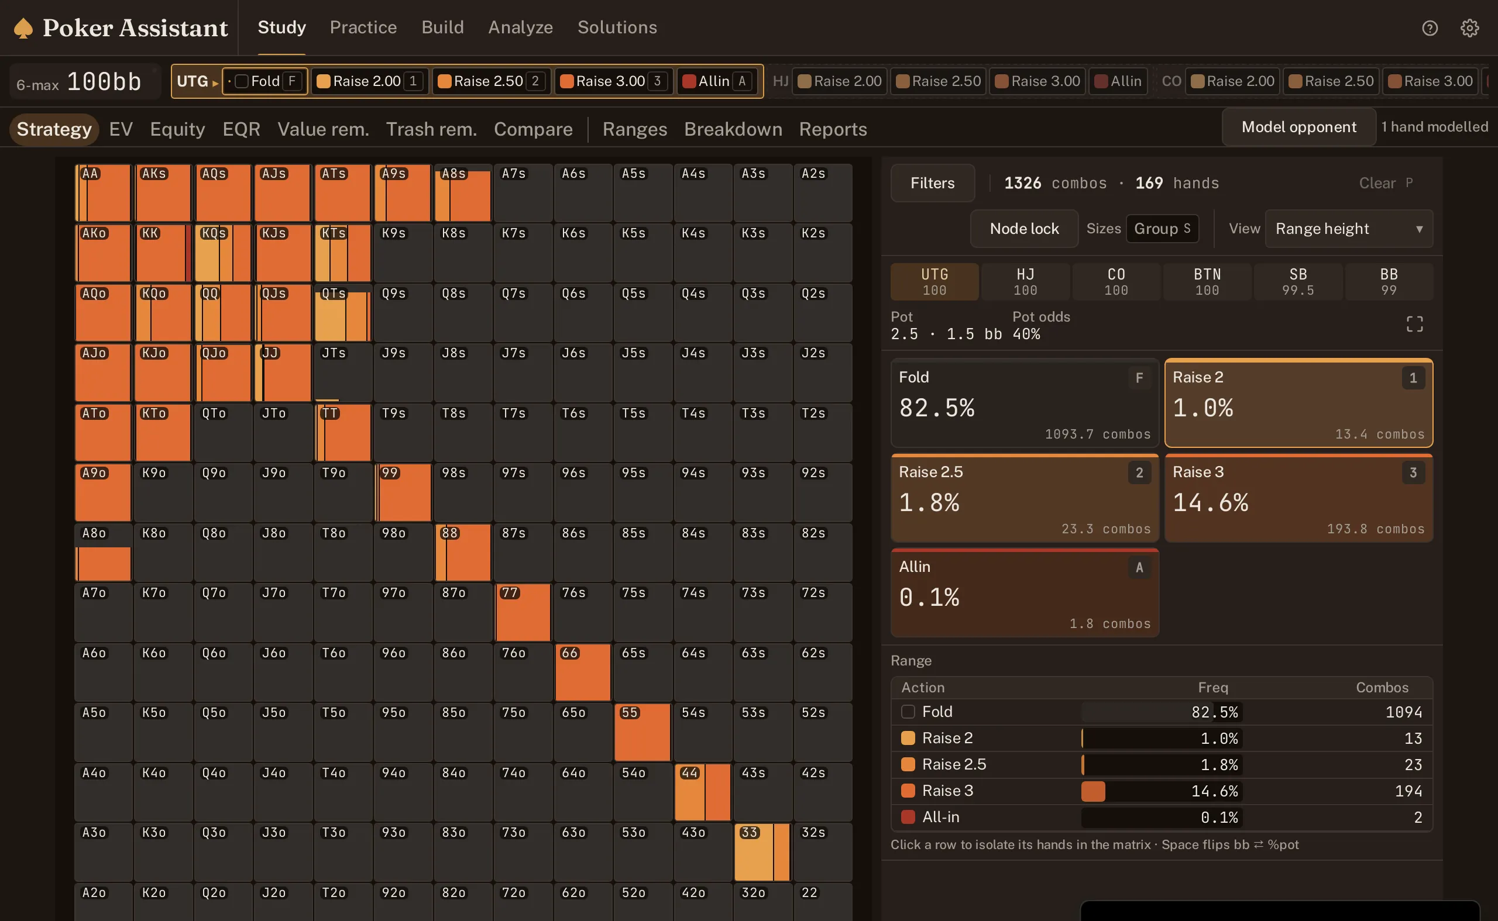Switch to the Practice tab

pyautogui.click(x=363, y=27)
